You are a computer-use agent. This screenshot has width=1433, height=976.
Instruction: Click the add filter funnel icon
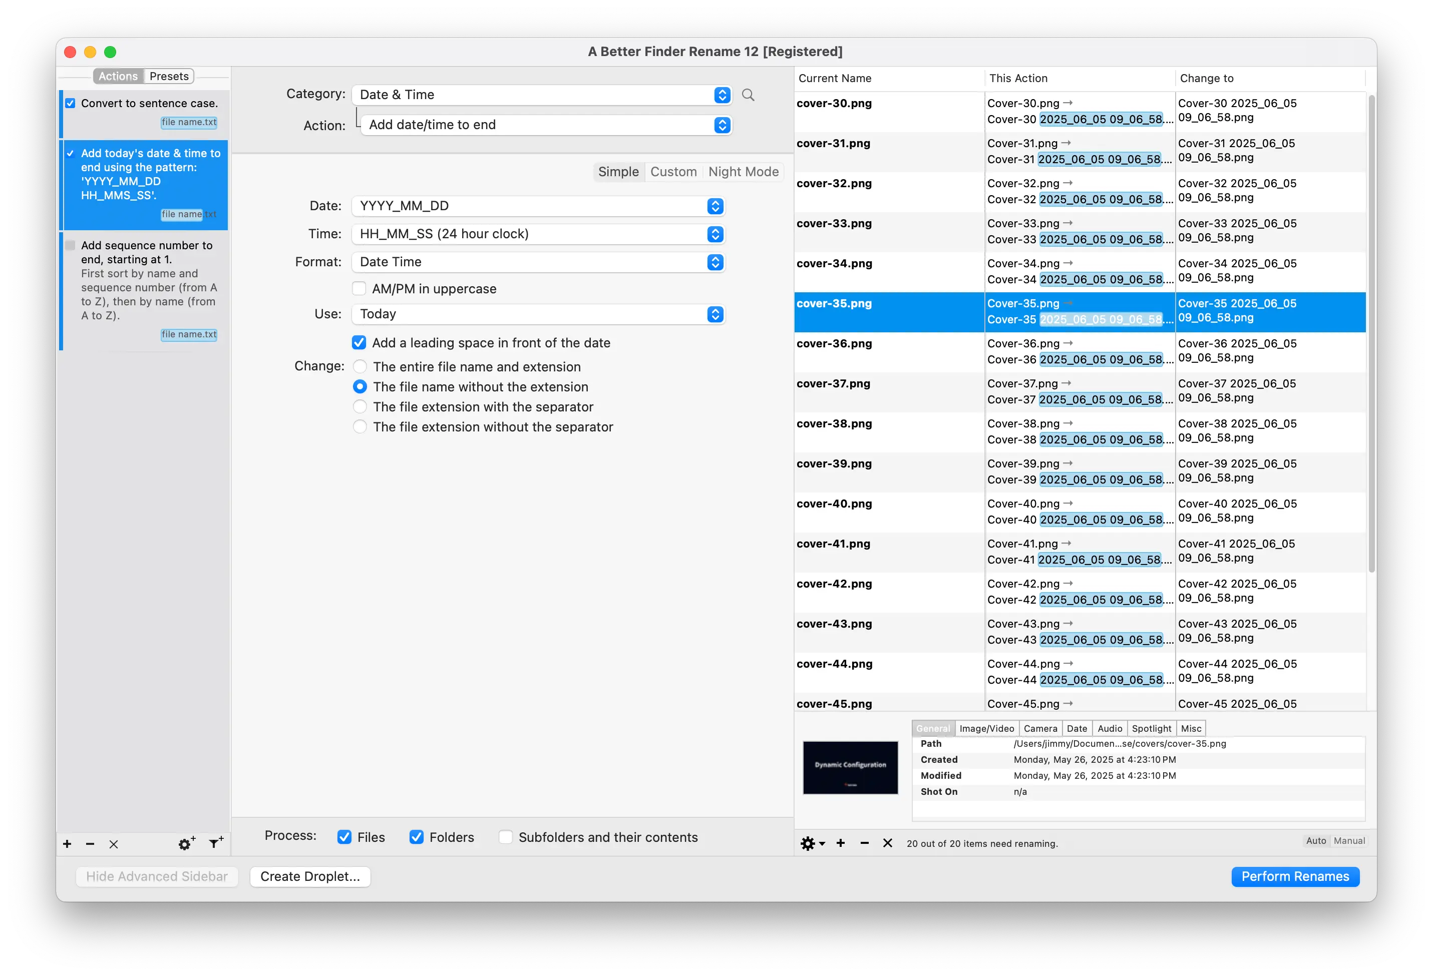pos(216,842)
